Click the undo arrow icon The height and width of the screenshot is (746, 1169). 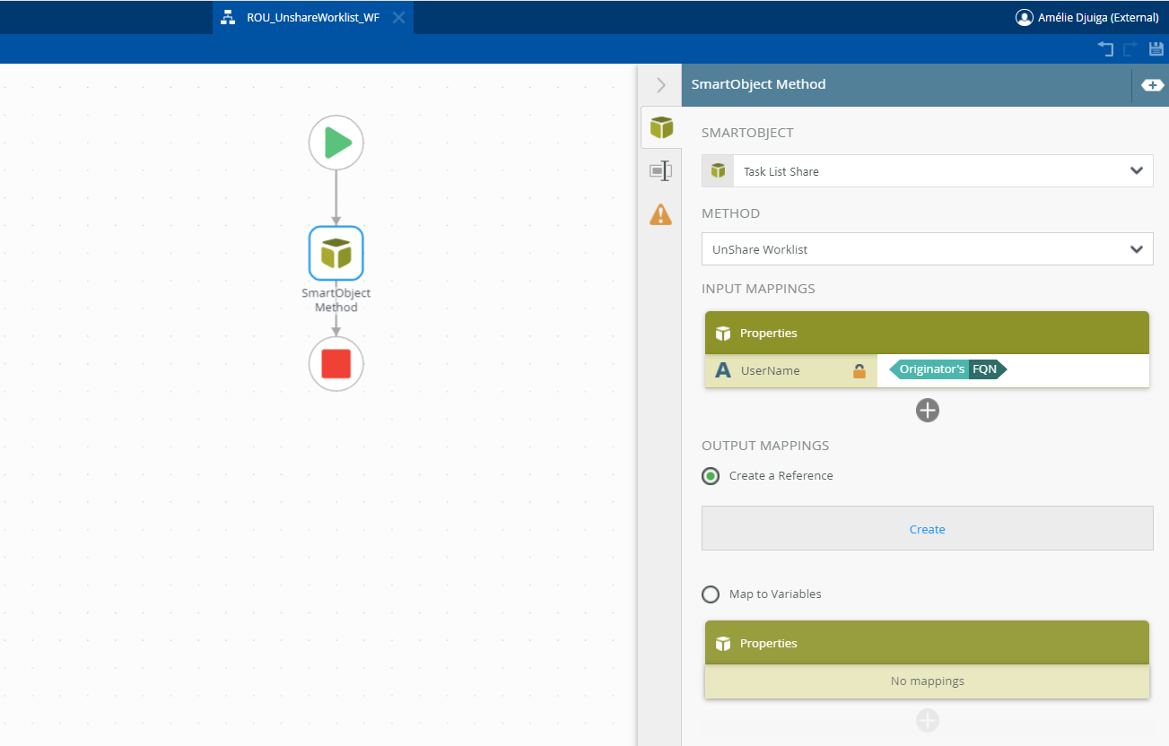(1105, 49)
